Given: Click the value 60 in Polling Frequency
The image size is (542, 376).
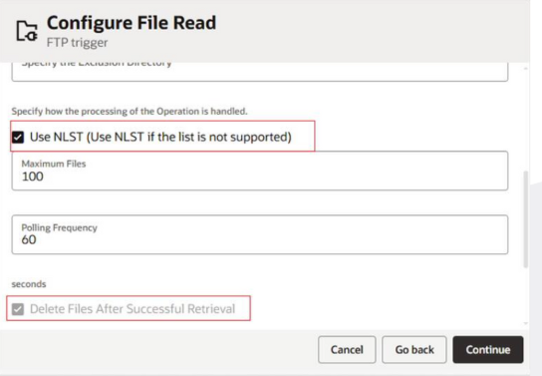Looking at the screenshot, I should [x=29, y=239].
